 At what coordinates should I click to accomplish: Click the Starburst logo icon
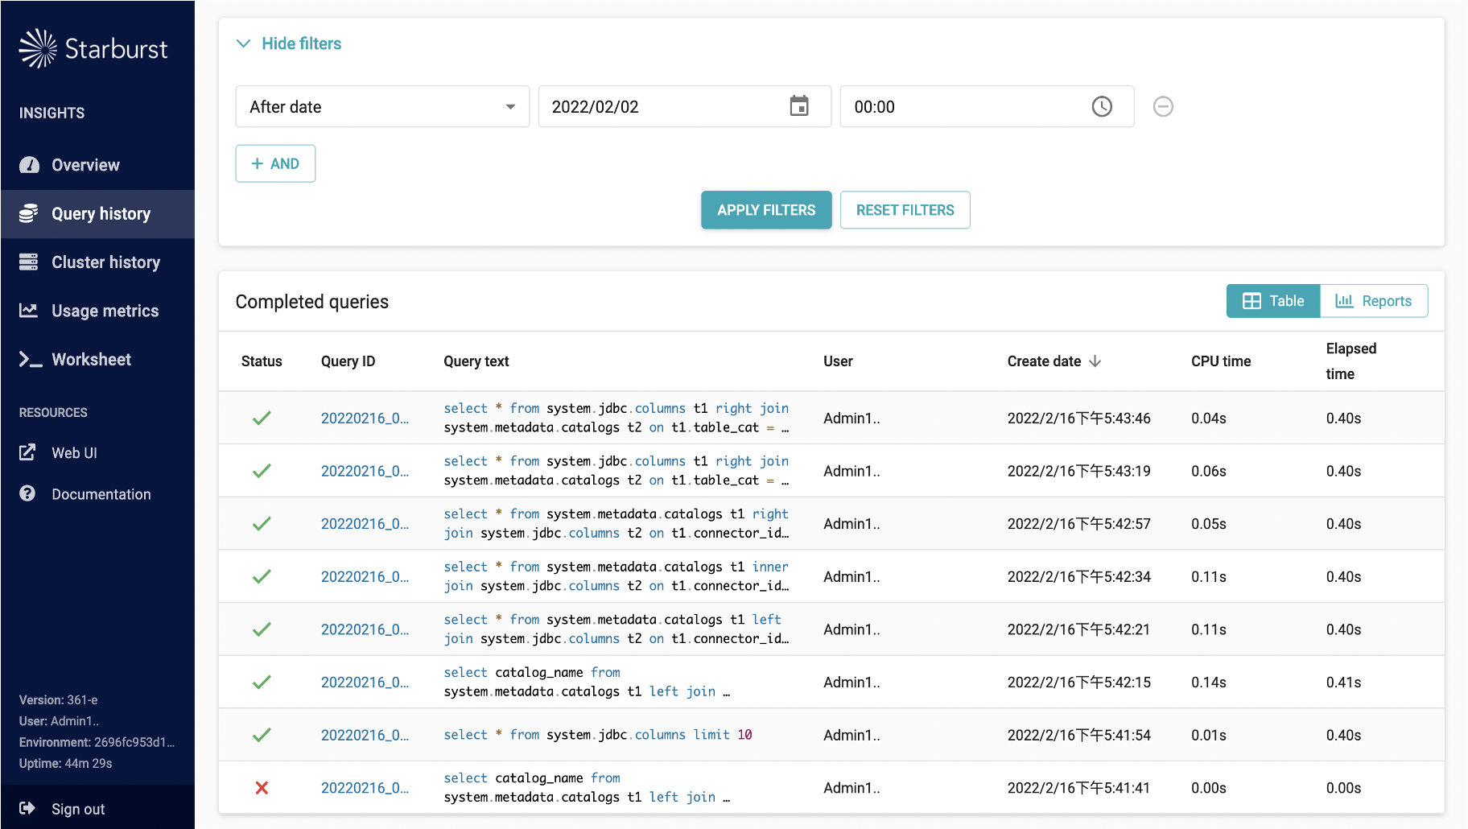click(x=38, y=48)
